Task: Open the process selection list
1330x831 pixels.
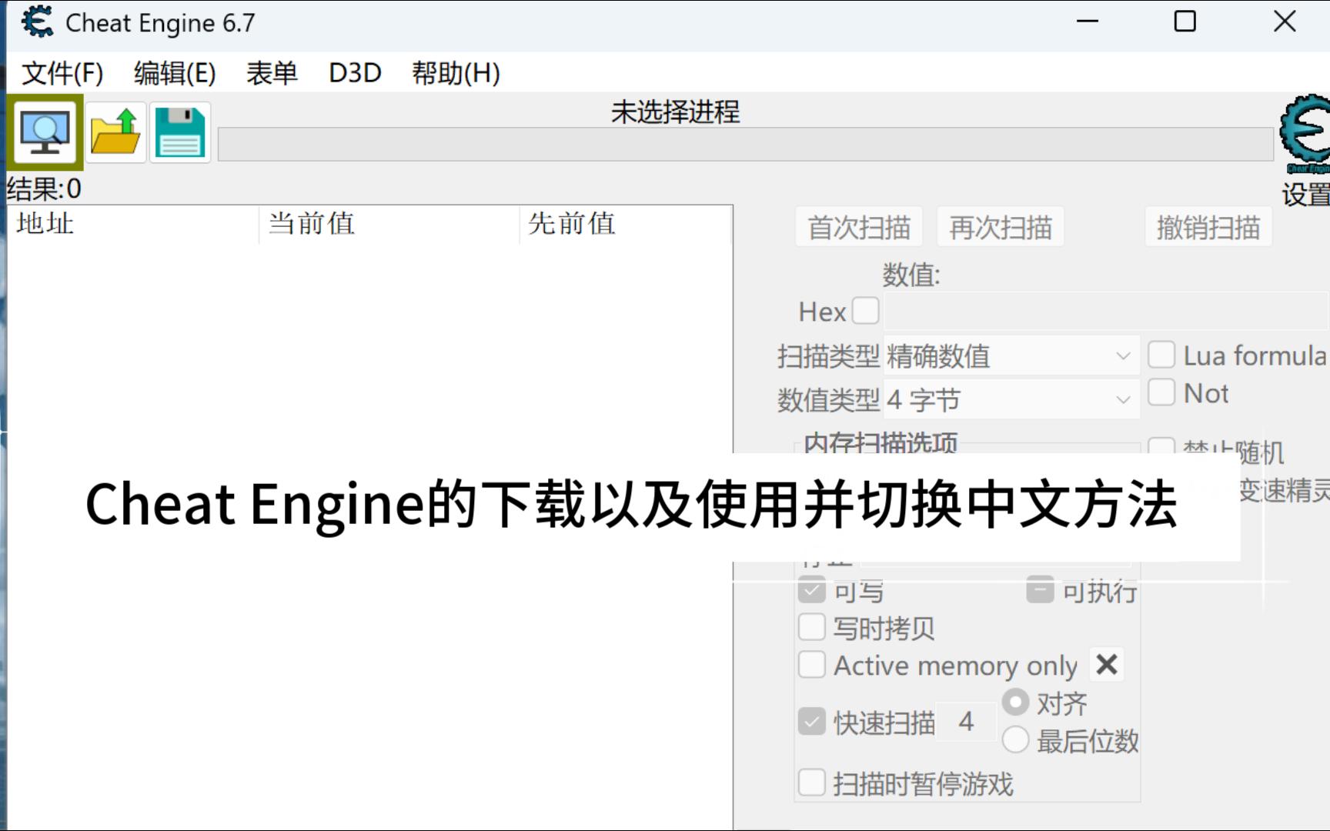Action: (45, 132)
